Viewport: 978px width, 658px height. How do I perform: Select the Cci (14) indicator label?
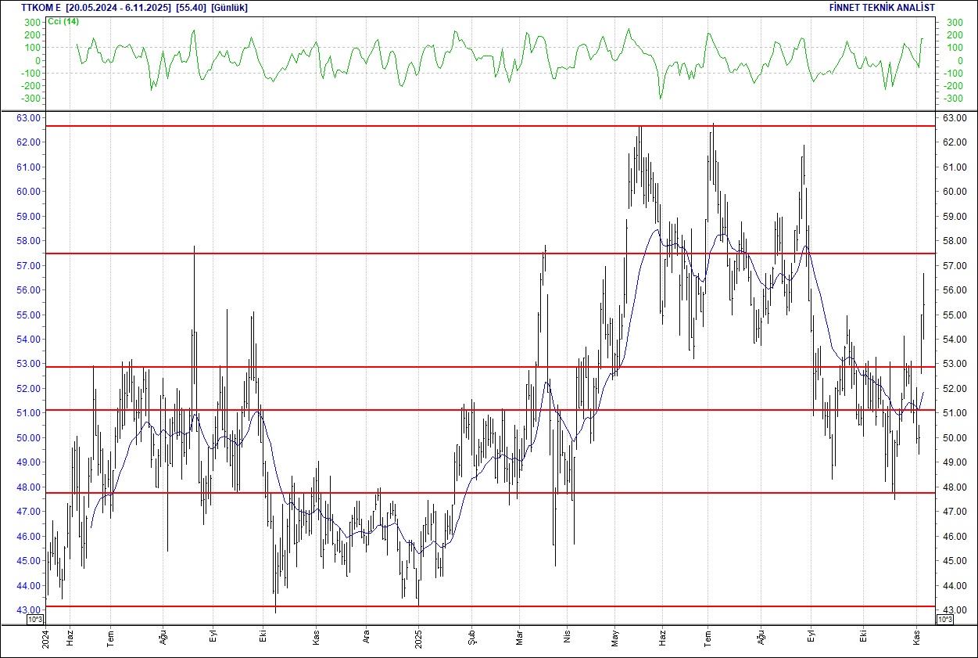63,21
